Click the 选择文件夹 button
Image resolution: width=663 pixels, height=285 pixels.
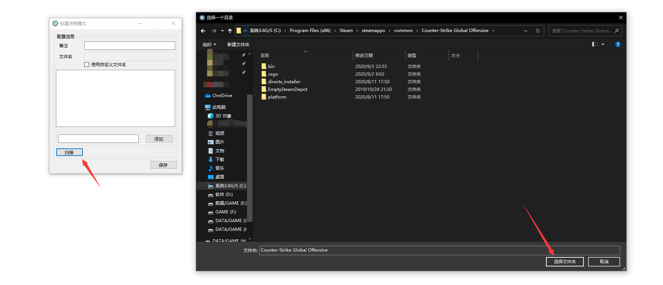[x=565, y=262]
